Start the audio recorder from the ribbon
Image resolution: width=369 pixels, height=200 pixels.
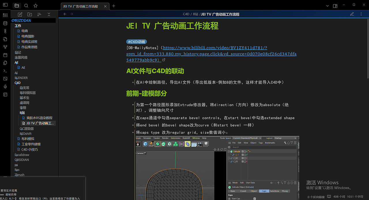tap(5, 86)
